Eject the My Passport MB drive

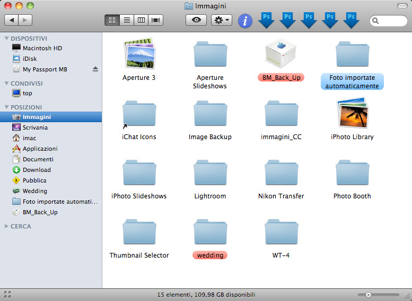pyautogui.click(x=95, y=69)
